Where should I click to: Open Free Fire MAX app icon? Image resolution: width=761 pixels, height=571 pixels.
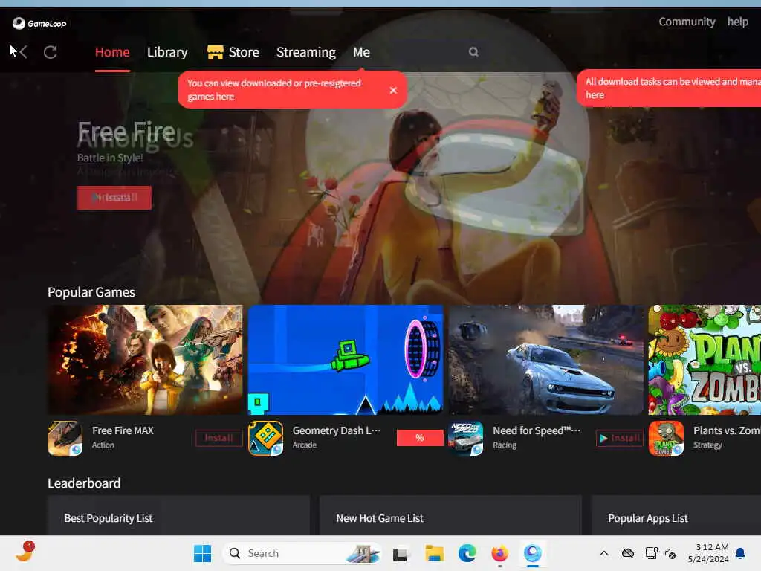pyautogui.click(x=65, y=438)
